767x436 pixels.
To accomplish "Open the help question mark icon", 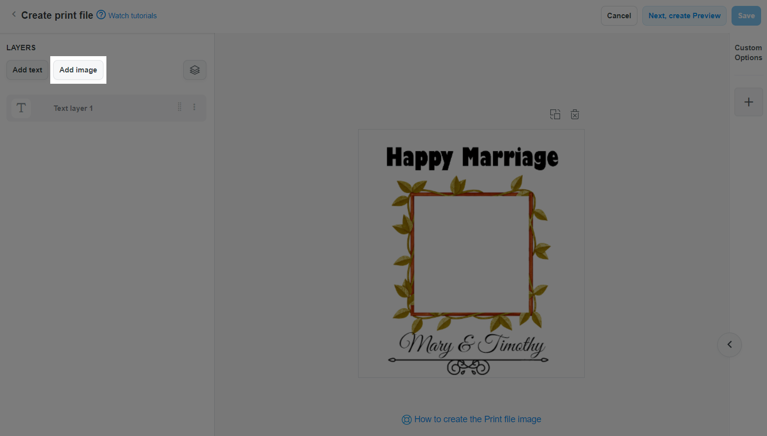I will click(x=101, y=15).
